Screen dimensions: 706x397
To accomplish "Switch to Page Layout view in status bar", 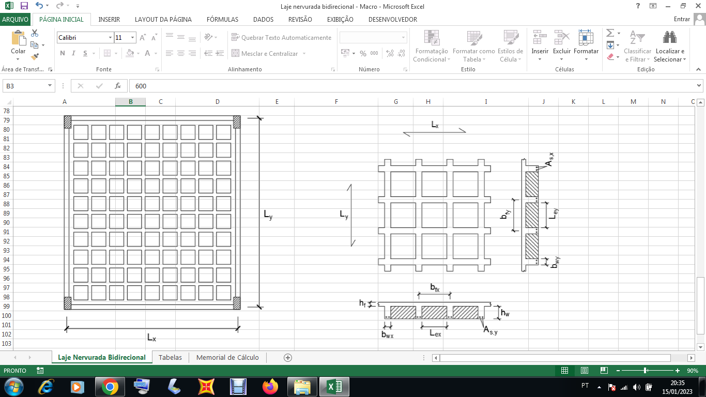I will coord(584,371).
